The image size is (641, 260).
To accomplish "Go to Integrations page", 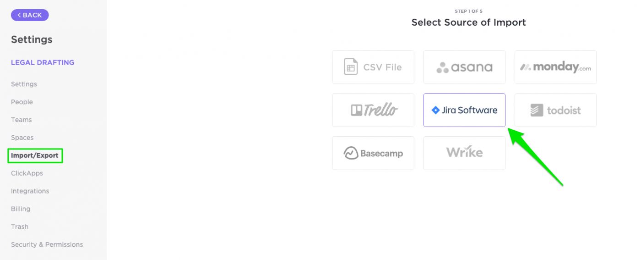I will 30,191.
